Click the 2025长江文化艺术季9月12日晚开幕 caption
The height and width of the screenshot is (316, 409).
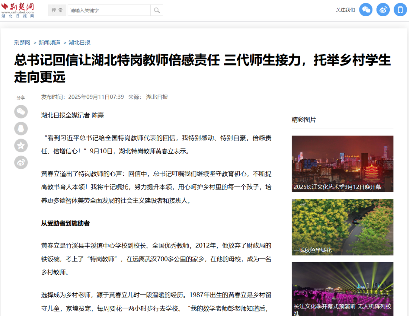(337, 187)
